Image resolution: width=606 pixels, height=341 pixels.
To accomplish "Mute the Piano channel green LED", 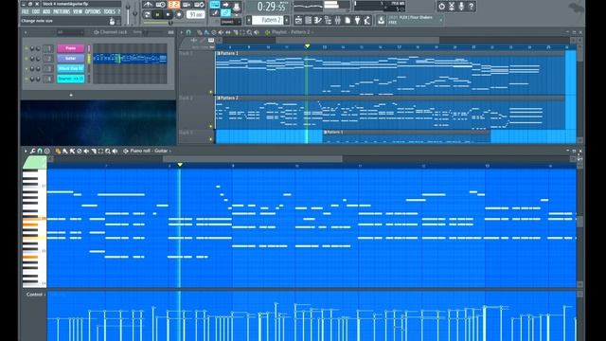I will (27, 48).
